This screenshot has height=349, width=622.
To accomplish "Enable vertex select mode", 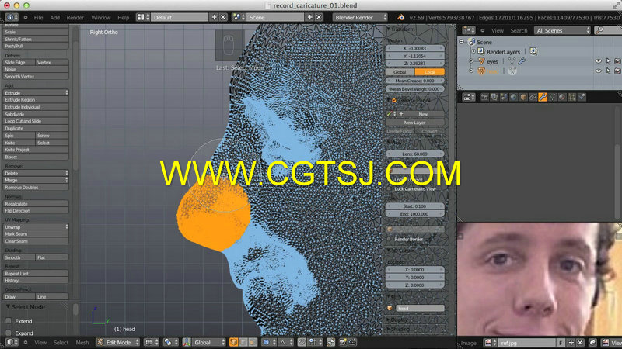I will (234, 342).
